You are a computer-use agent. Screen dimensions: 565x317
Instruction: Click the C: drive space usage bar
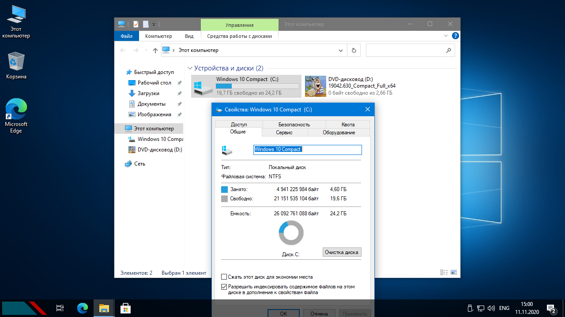point(257,86)
